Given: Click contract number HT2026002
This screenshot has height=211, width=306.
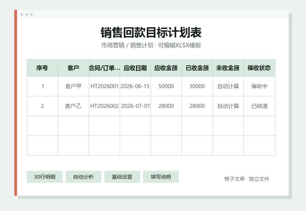Looking at the screenshot, I should (x=104, y=106).
